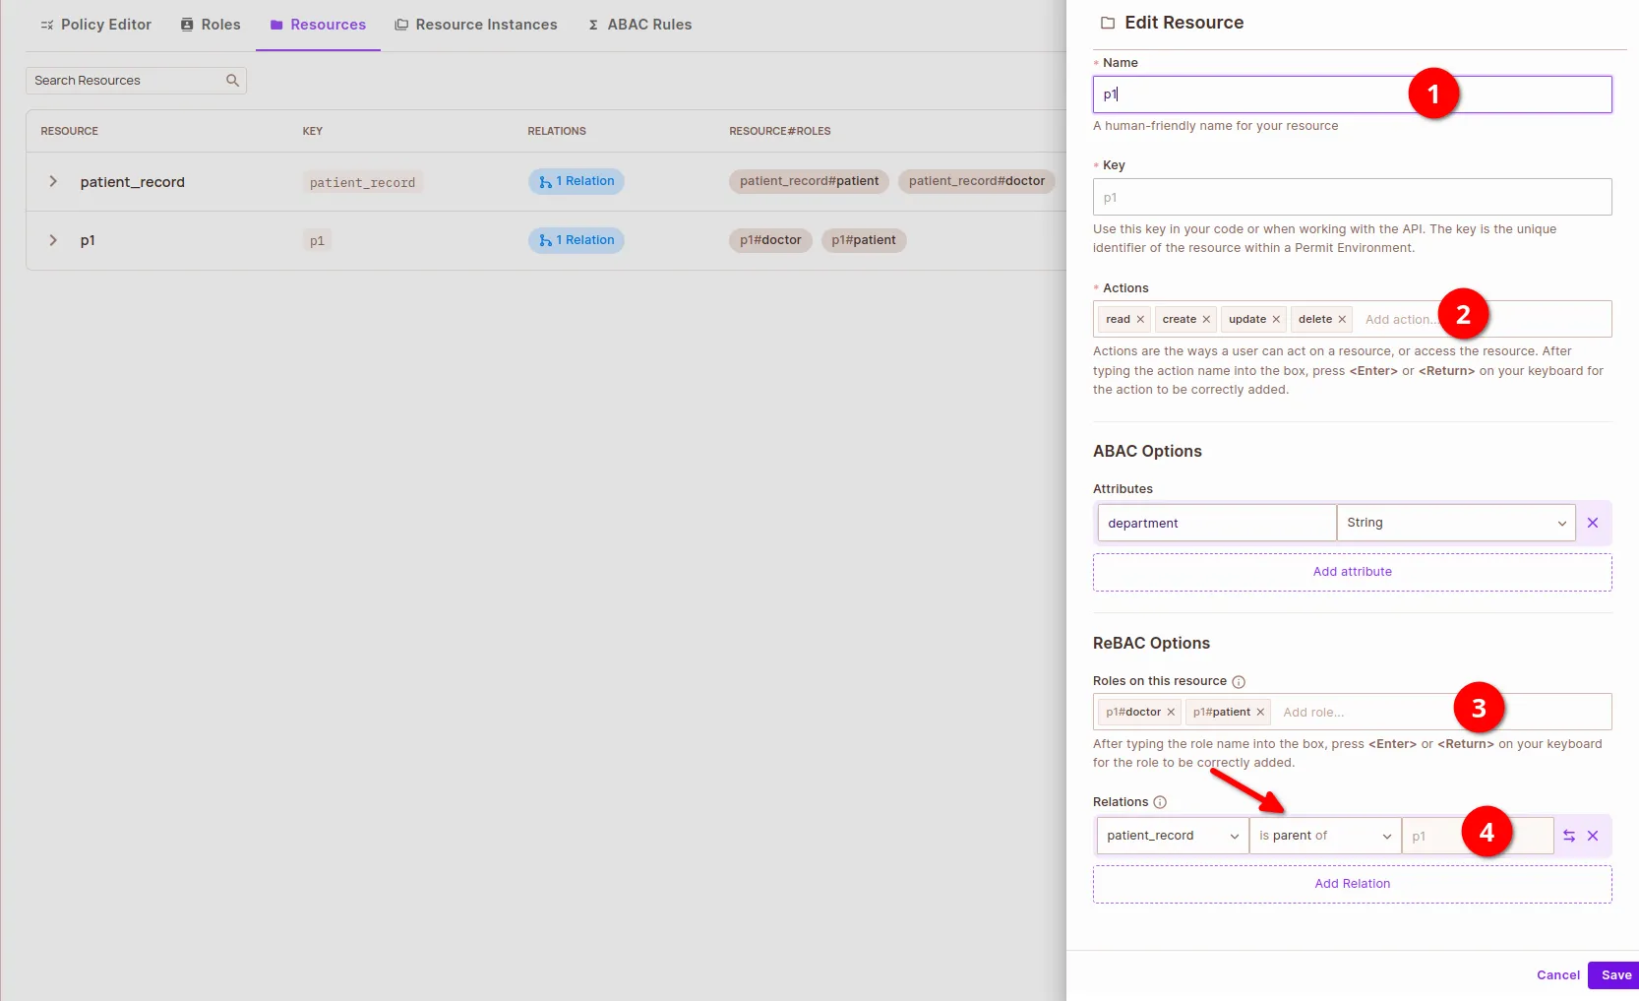The width and height of the screenshot is (1639, 1001).
Task: Remove the p1#doctor role tag
Action: (1171, 713)
